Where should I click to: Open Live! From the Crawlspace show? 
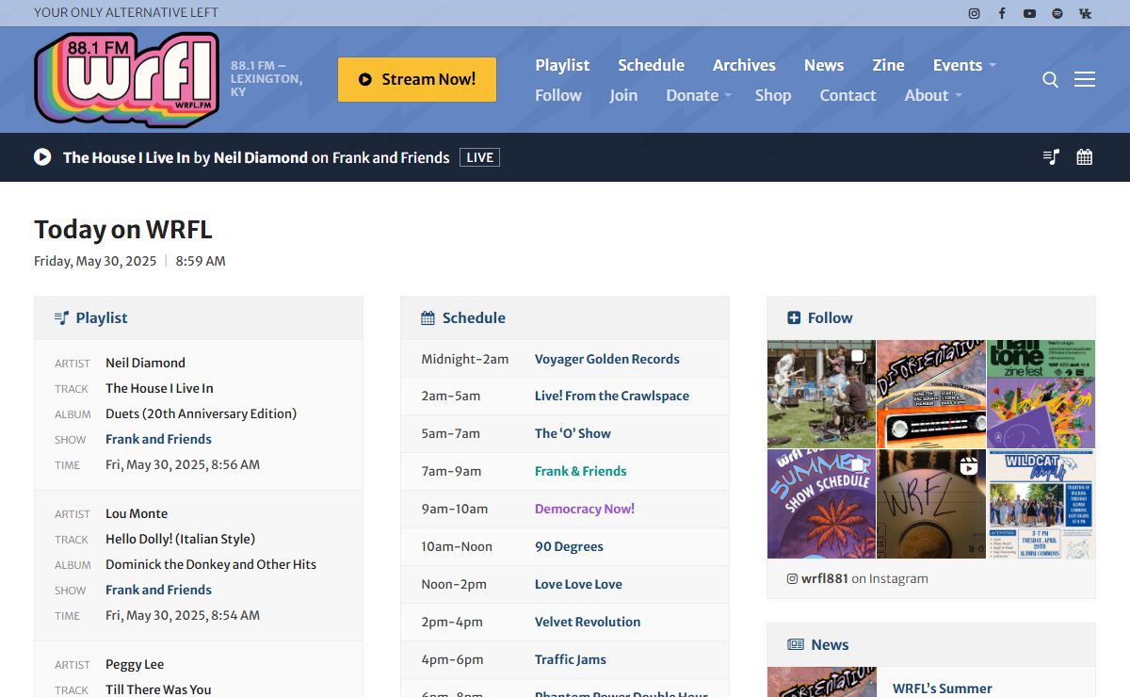tap(612, 396)
